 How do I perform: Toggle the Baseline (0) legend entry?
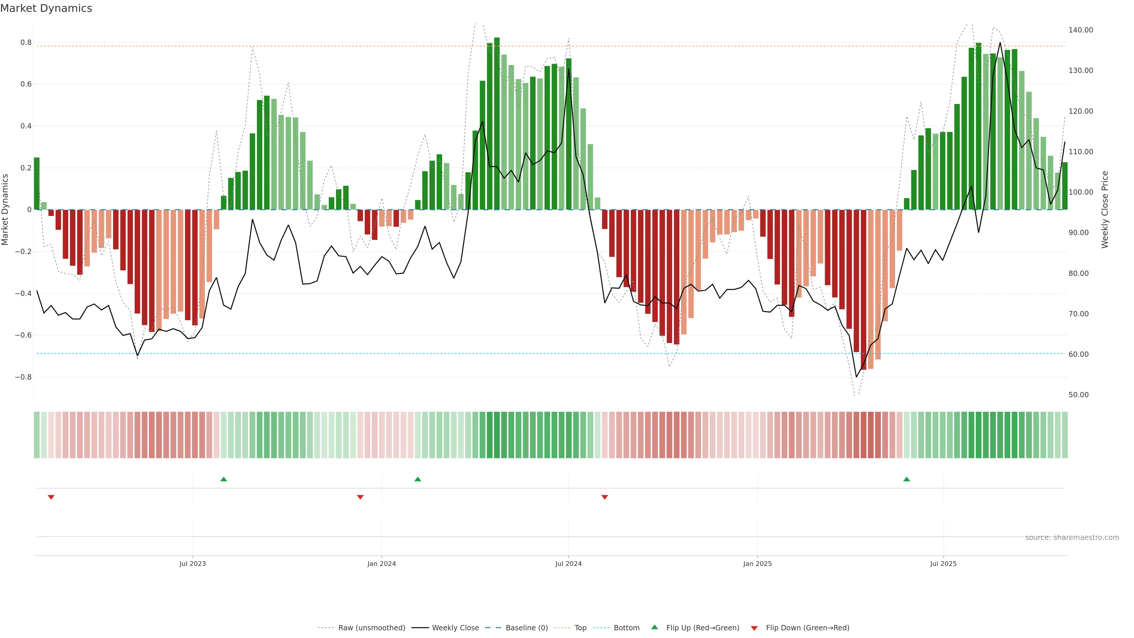[527, 627]
